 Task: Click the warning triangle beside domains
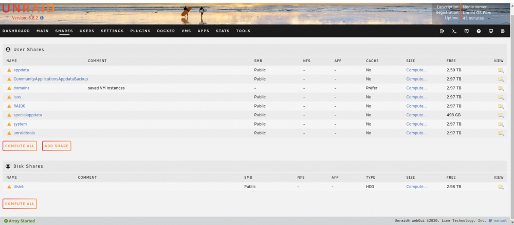[9, 88]
